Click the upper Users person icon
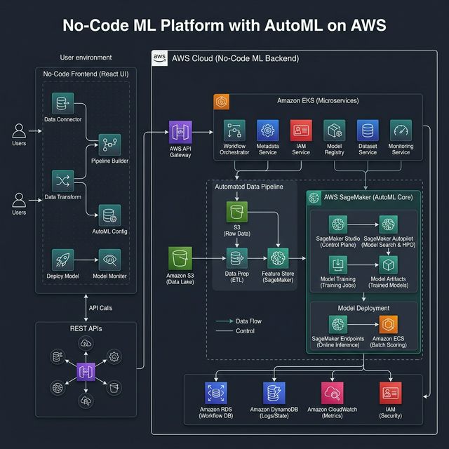 19,131
